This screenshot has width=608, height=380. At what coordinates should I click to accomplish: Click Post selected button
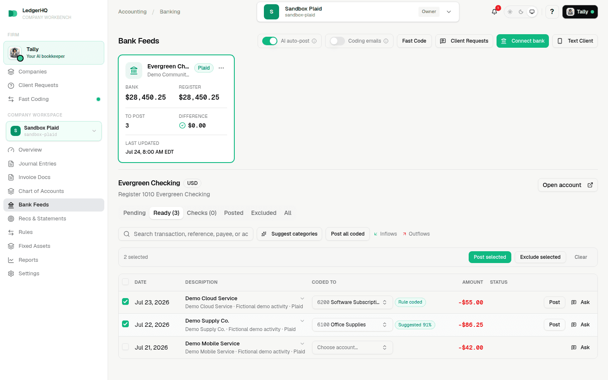(490, 257)
